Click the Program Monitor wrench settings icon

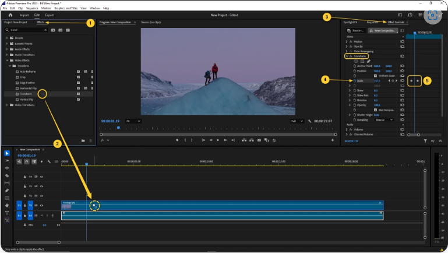tap(309, 121)
